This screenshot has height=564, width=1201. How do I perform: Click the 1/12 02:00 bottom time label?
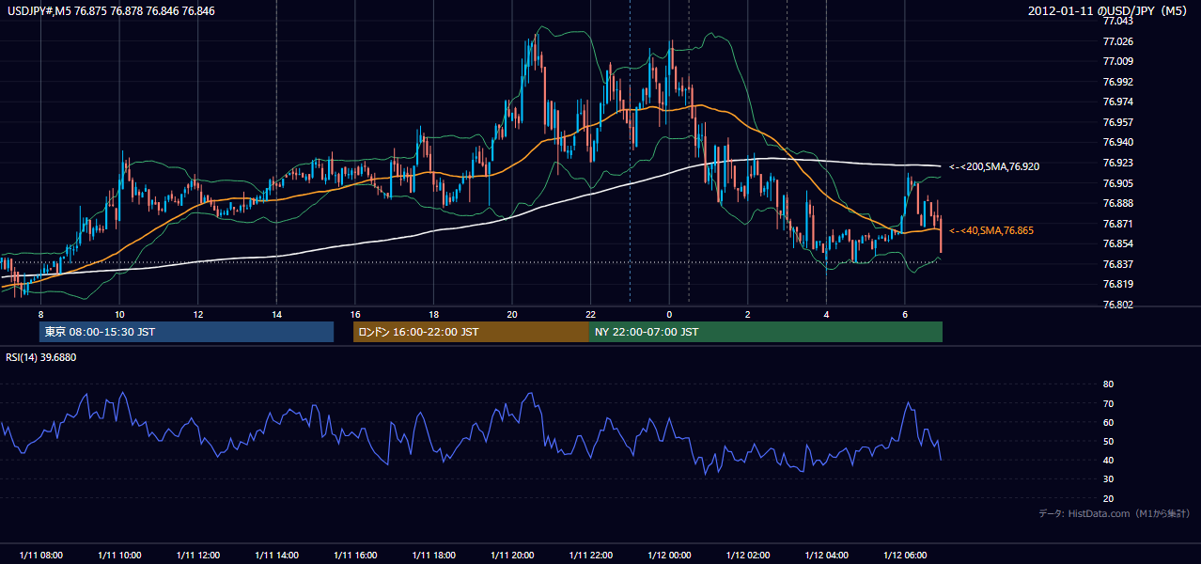[747, 555]
